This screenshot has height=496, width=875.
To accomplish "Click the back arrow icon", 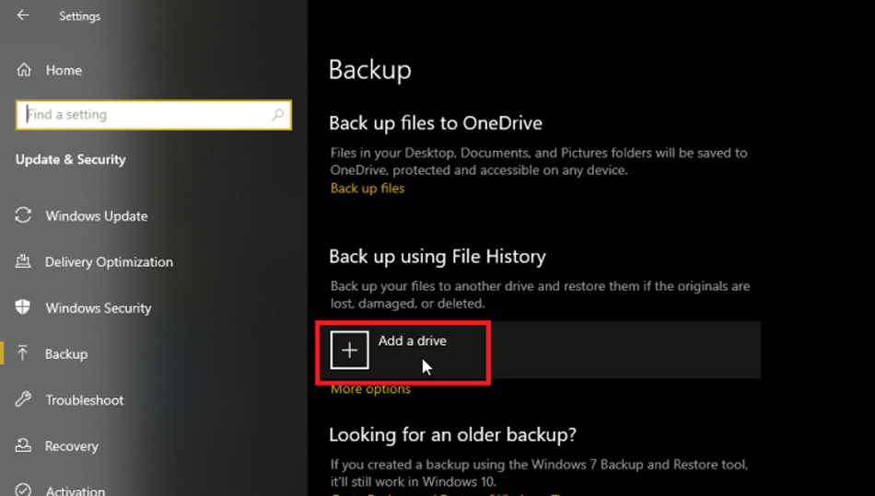I will click(x=23, y=16).
